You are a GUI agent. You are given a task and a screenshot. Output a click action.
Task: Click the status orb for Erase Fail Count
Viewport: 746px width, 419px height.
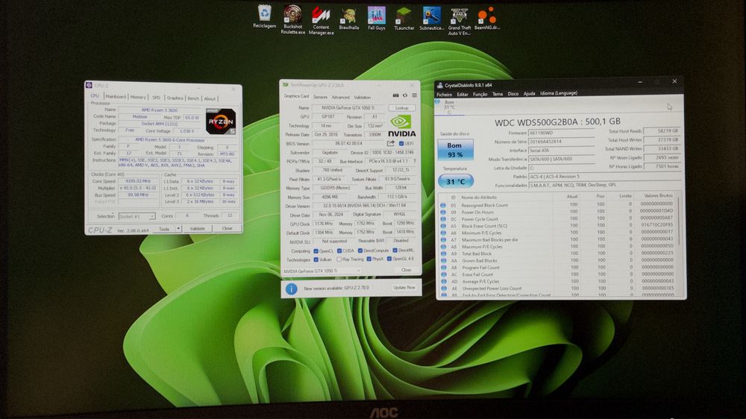[x=443, y=274]
